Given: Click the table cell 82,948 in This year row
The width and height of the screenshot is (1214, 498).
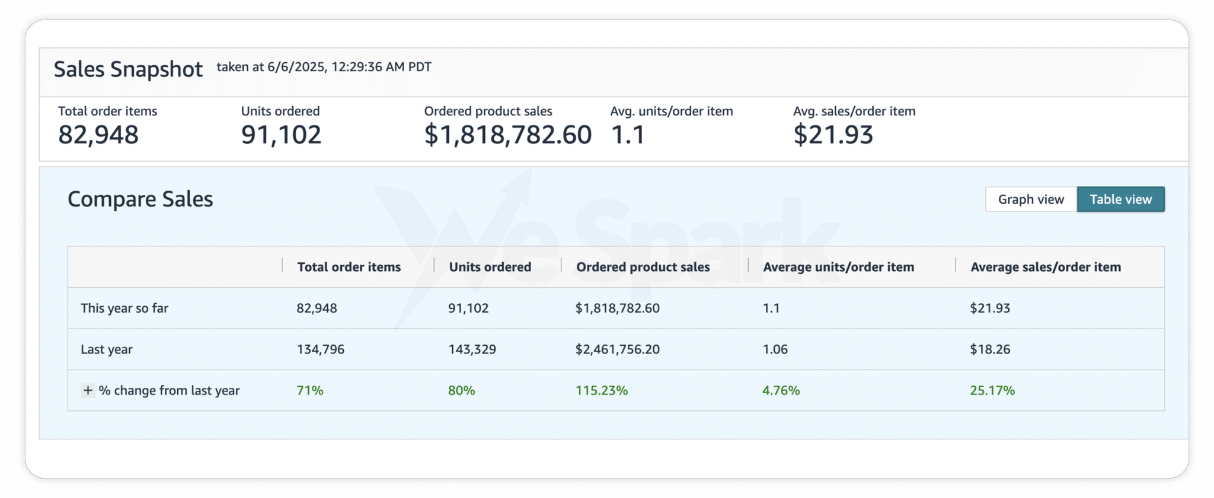Looking at the screenshot, I should tap(317, 308).
